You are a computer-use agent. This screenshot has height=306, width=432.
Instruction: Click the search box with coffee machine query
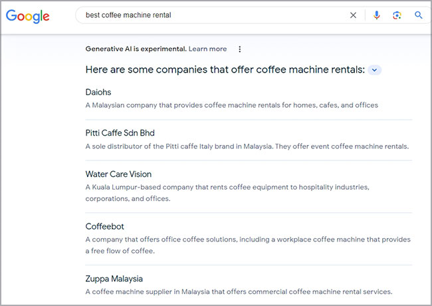coord(213,15)
